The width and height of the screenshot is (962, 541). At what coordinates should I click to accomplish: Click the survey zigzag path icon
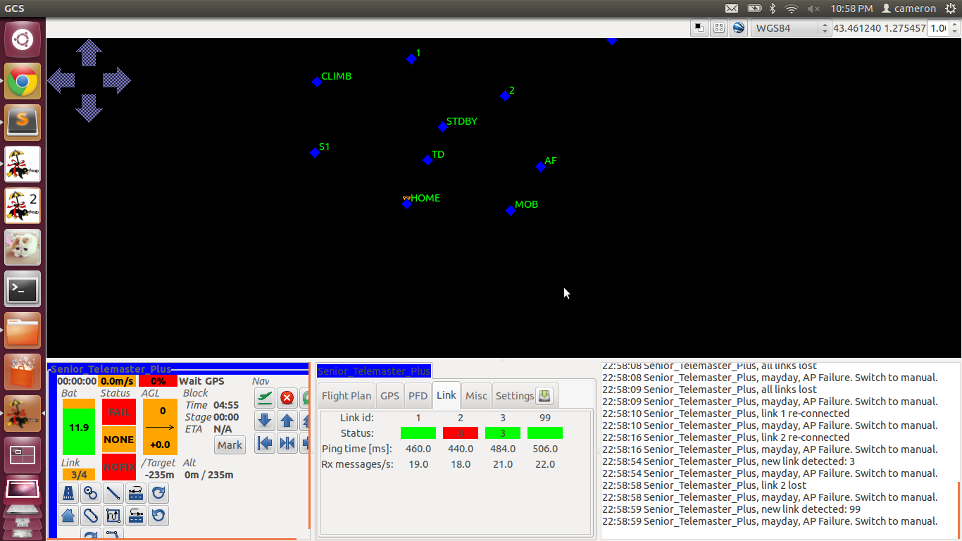coord(113,516)
